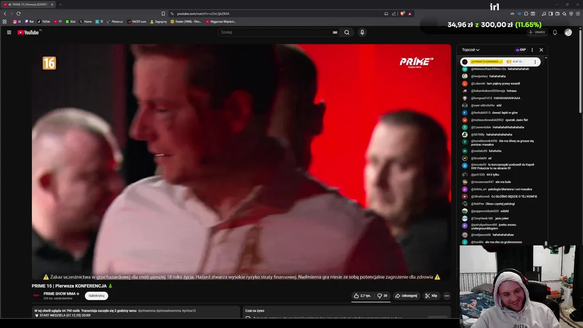Open the Brave VPN shield icon
This screenshot has width=583, height=328.
[571, 14]
